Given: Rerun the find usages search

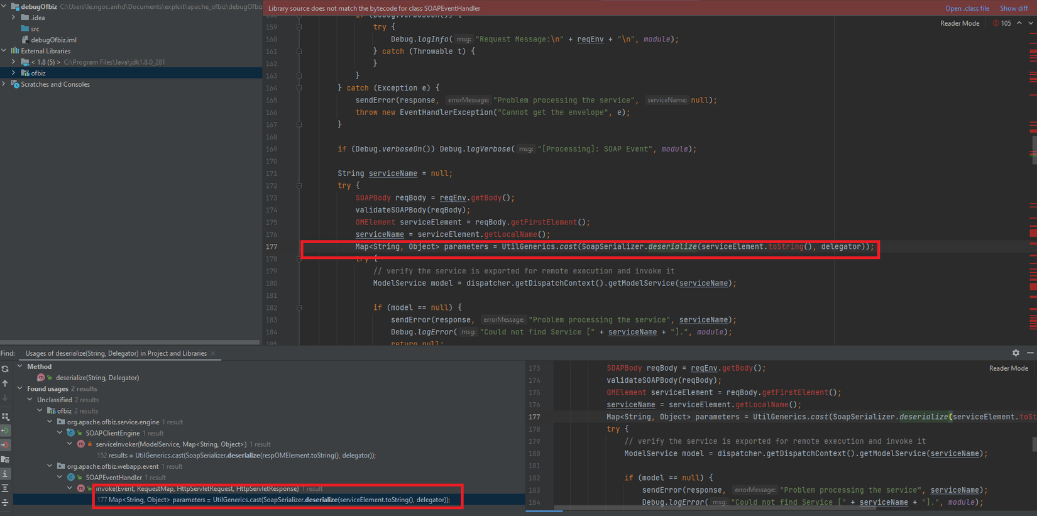Looking at the screenshot, I should point(5,369).
